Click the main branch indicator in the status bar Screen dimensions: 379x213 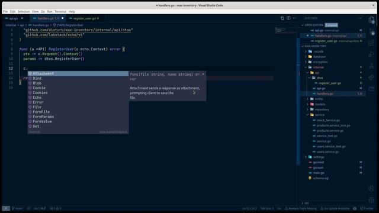pos(18,208)
